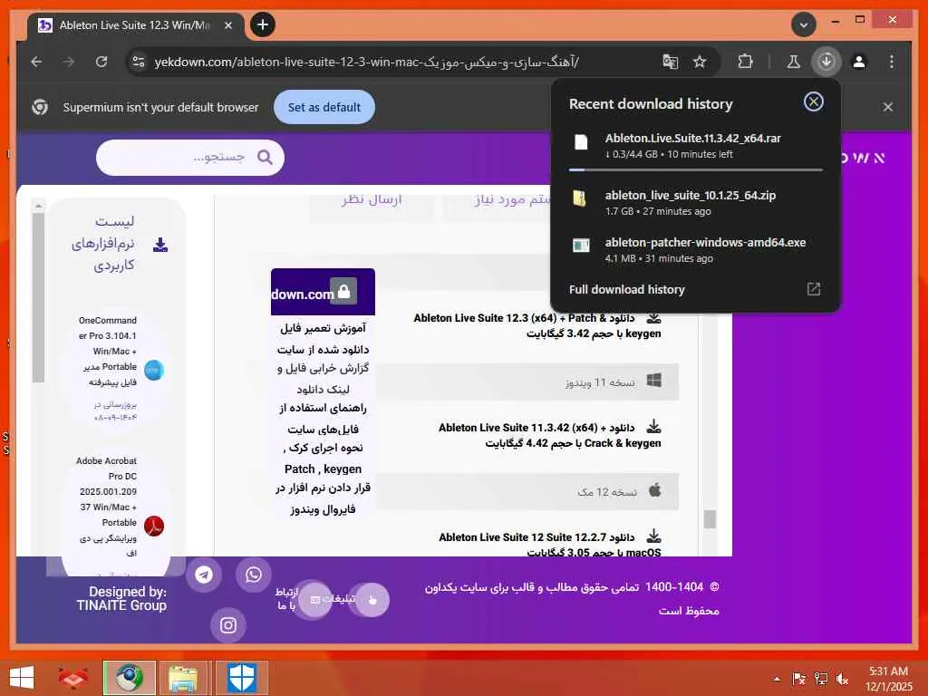Click the sidebar vertical scrollbar

pyautogui.click(x=38, y=297)
